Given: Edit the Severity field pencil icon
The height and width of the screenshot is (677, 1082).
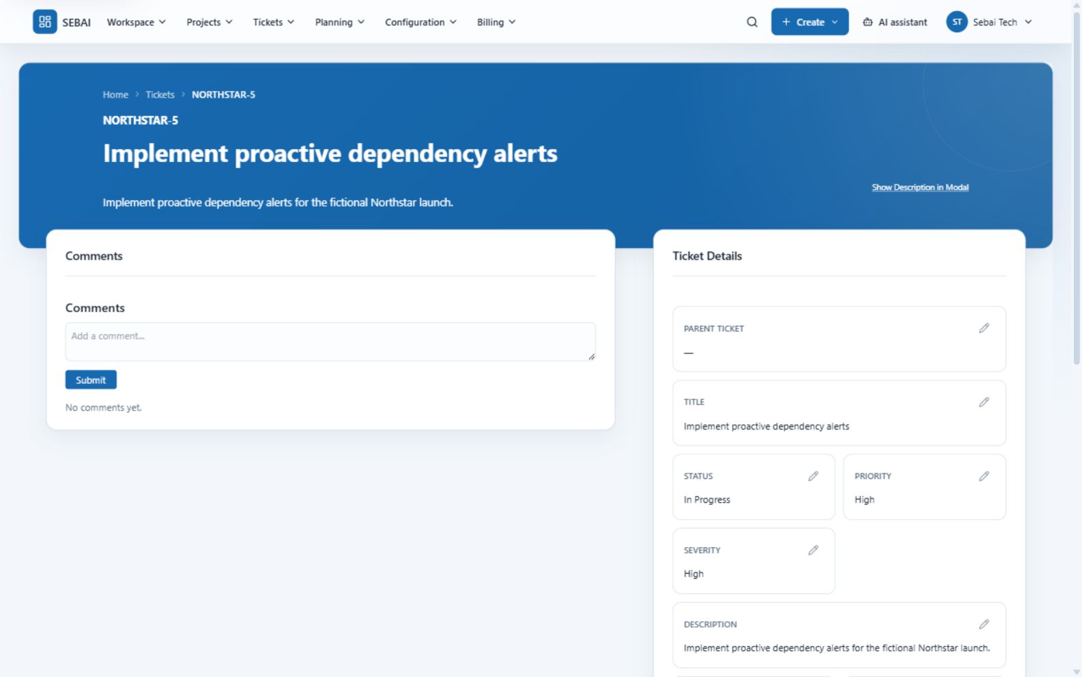Looking at the screenshot, I should (x=813, y=550).
